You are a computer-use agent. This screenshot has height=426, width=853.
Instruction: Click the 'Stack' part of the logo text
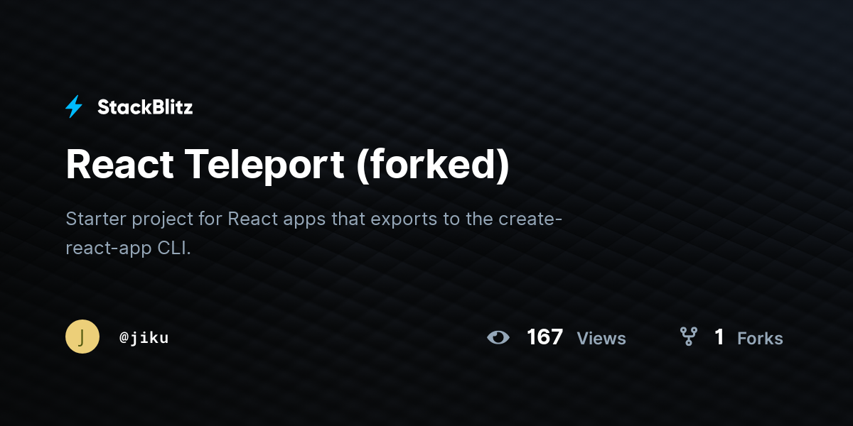click(x=119, y=107)
